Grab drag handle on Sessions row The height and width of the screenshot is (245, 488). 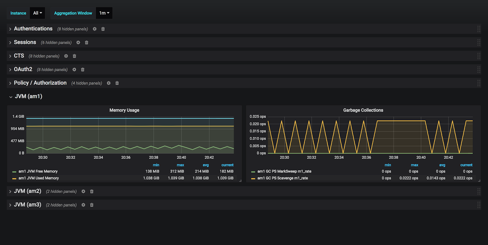point(479,42)
